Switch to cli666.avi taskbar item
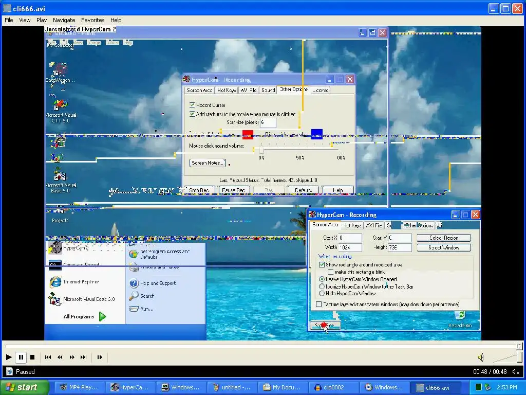 [x=435, y=387]
